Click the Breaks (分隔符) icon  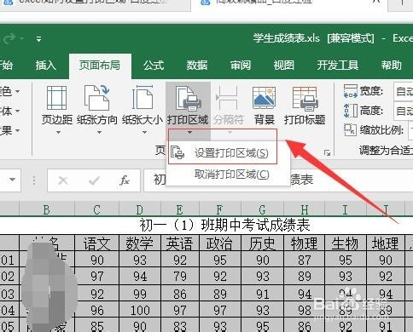coord(228,98)
